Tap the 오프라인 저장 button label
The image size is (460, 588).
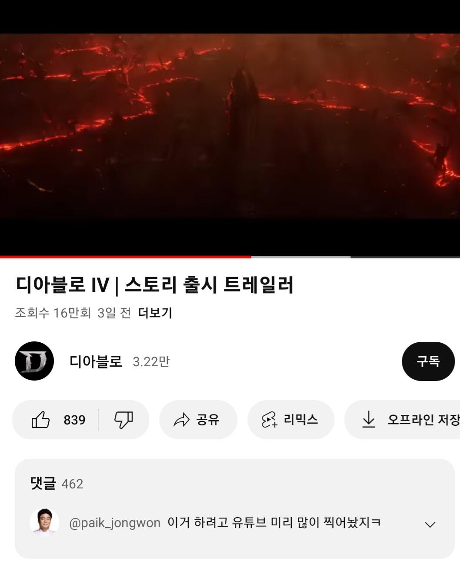point(423,420)
